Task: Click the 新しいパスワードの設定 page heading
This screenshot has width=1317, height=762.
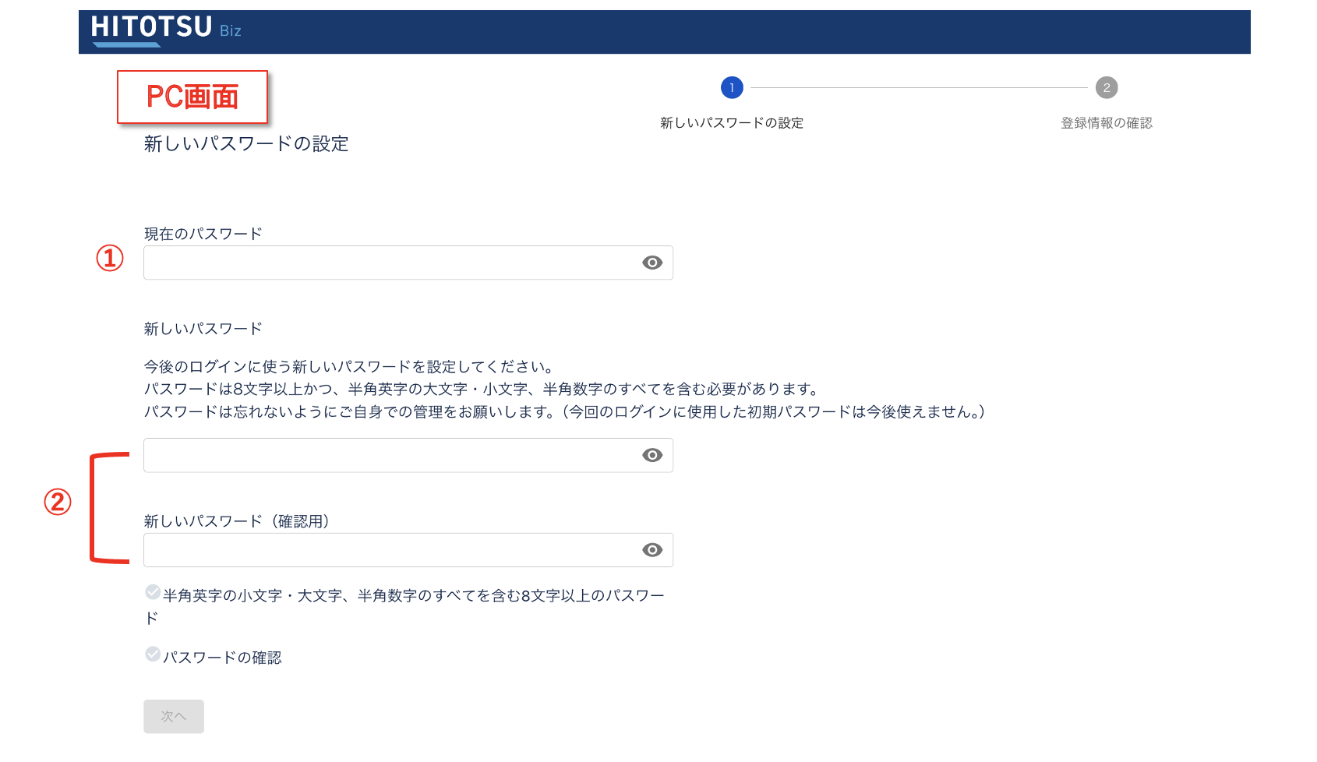Action: tap(246, 144)
